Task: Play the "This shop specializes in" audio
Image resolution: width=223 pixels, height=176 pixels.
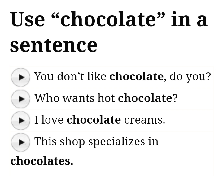Action: tap(21, 142)
